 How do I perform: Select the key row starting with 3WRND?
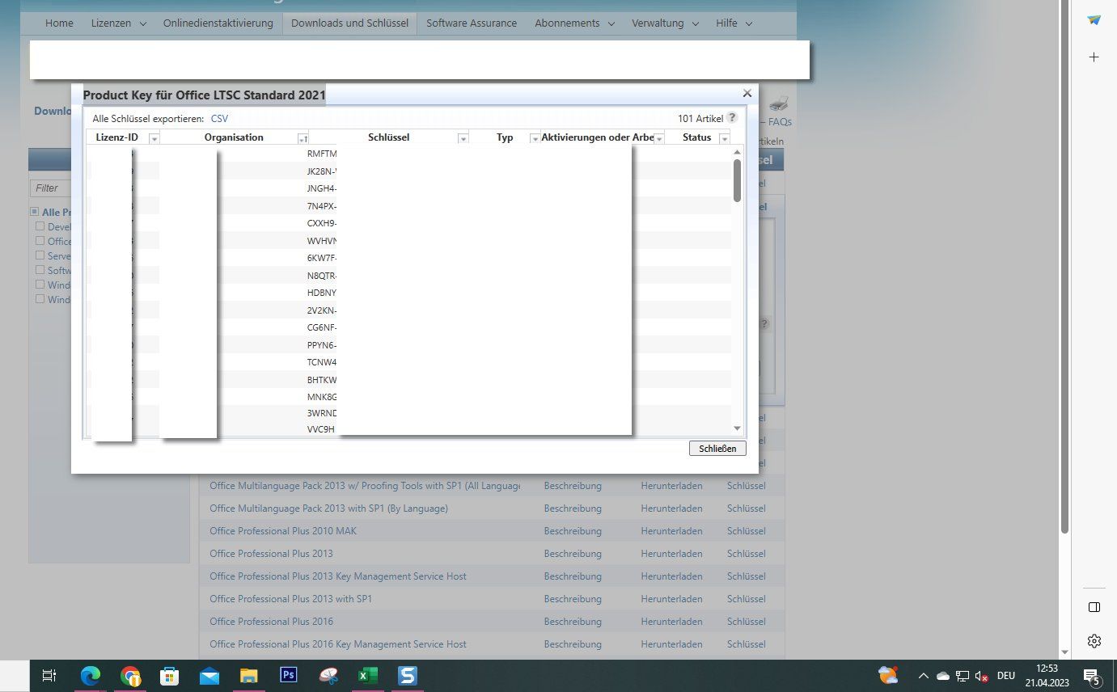[408, 413]
